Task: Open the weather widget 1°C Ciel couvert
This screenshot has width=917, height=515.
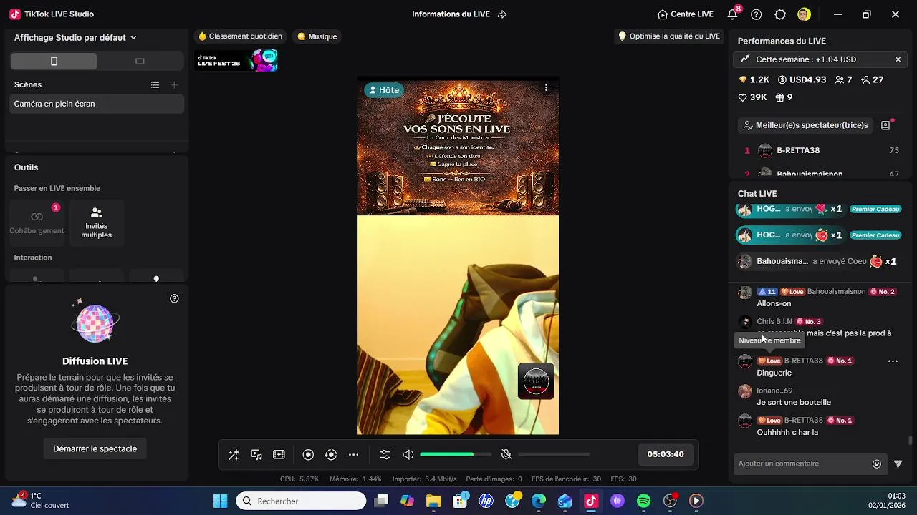Action: click(41, 500)
